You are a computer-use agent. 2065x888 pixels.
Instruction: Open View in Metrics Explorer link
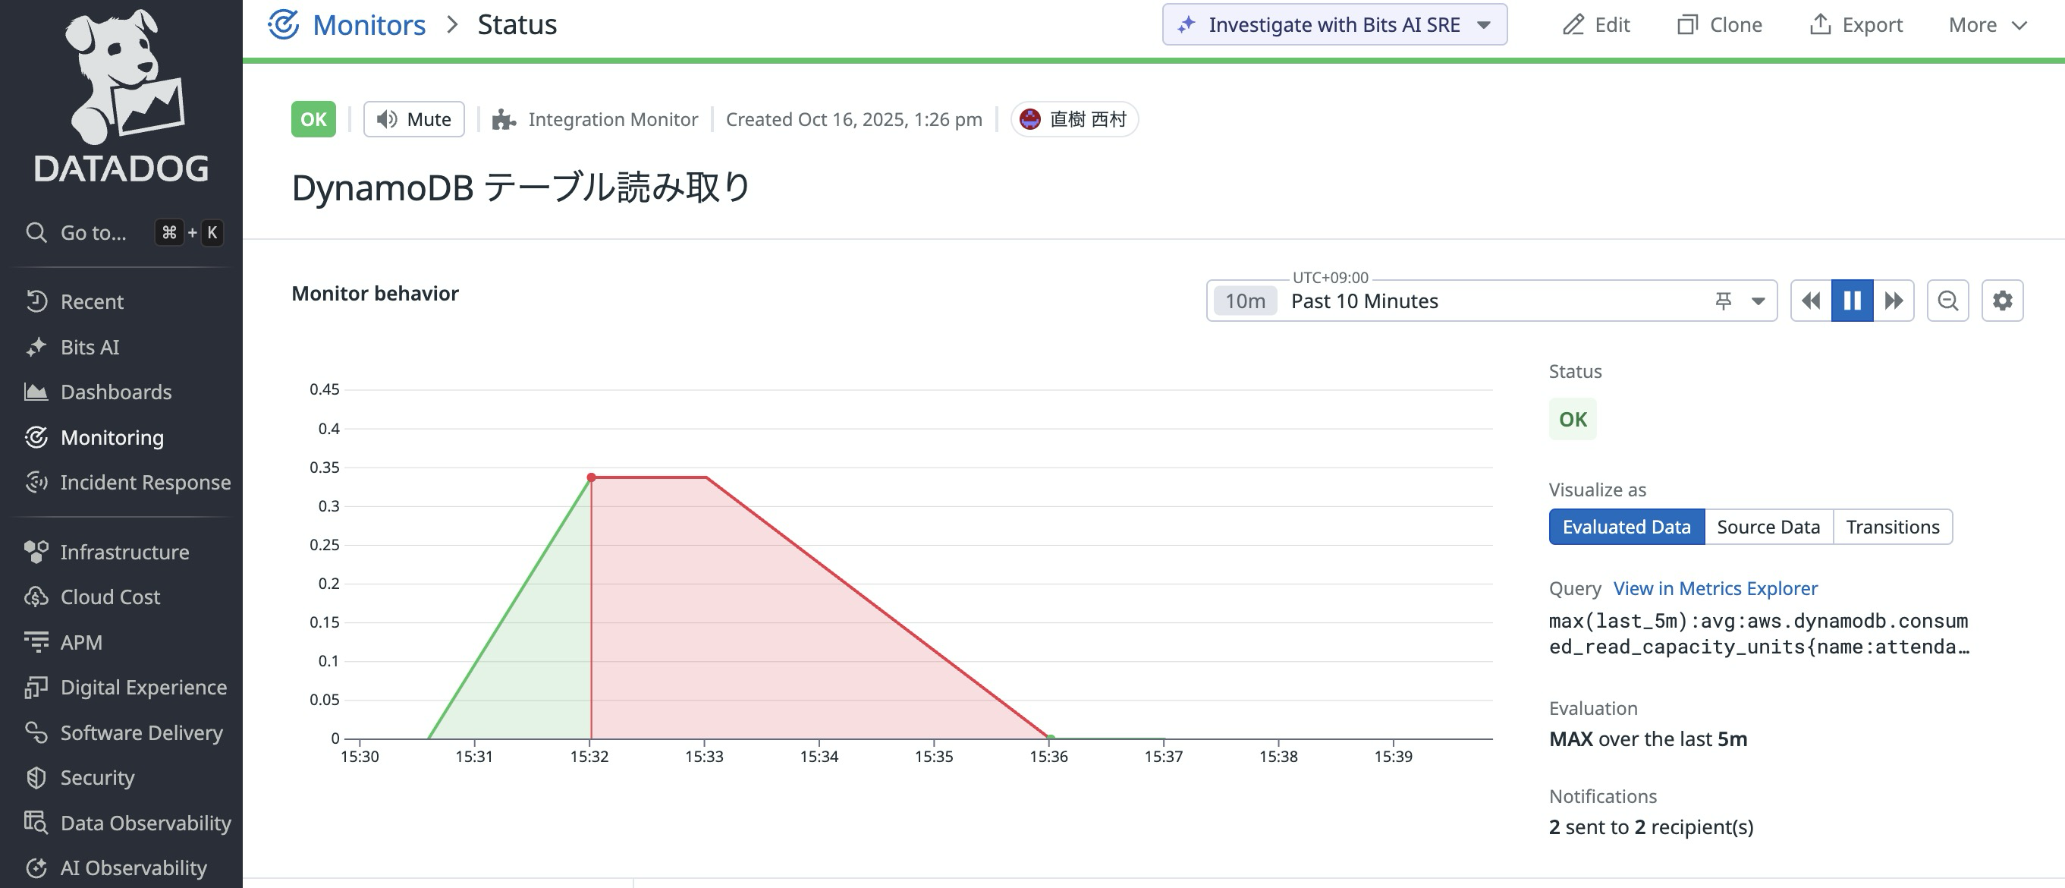[1715, 588]
